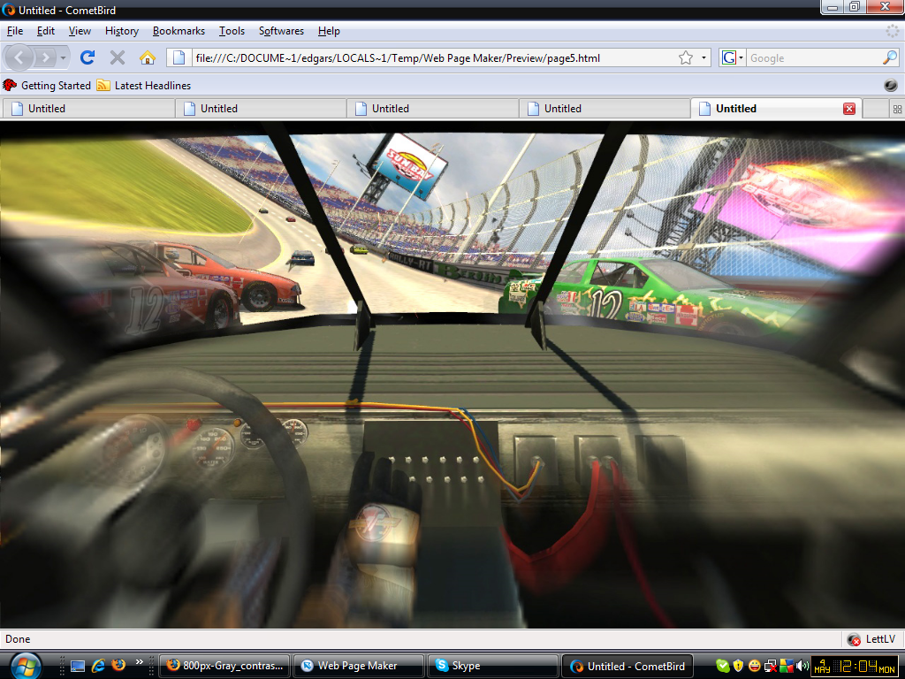Open the Getting Started bookmark
The height and width of the screenshot is (679, 905).
(x=47, y=86)
